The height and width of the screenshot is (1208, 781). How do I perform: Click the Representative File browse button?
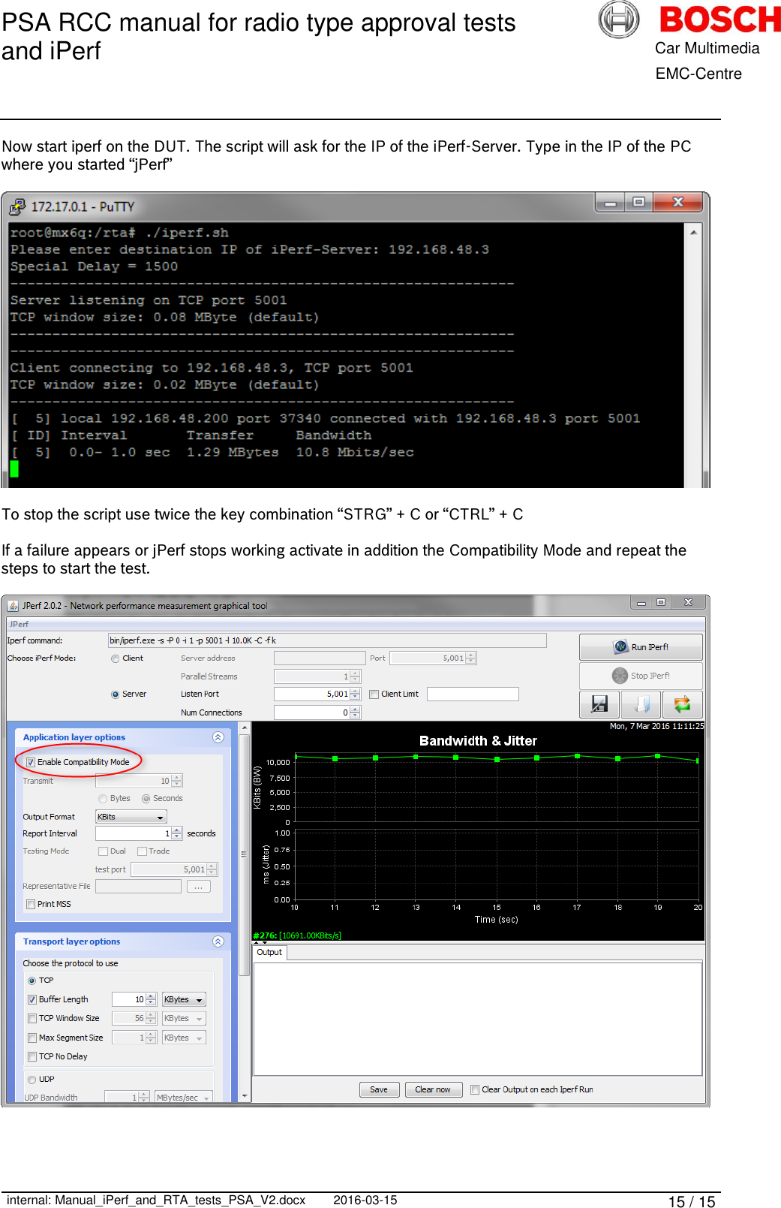pos(198,887)
